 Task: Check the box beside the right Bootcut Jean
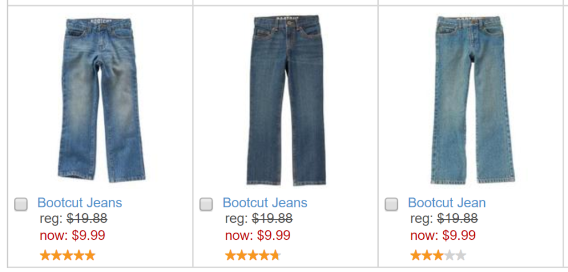coord(392,204)
